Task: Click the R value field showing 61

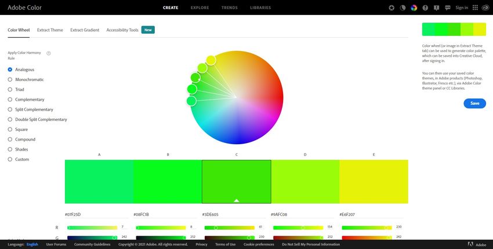Action: point(262,227)
